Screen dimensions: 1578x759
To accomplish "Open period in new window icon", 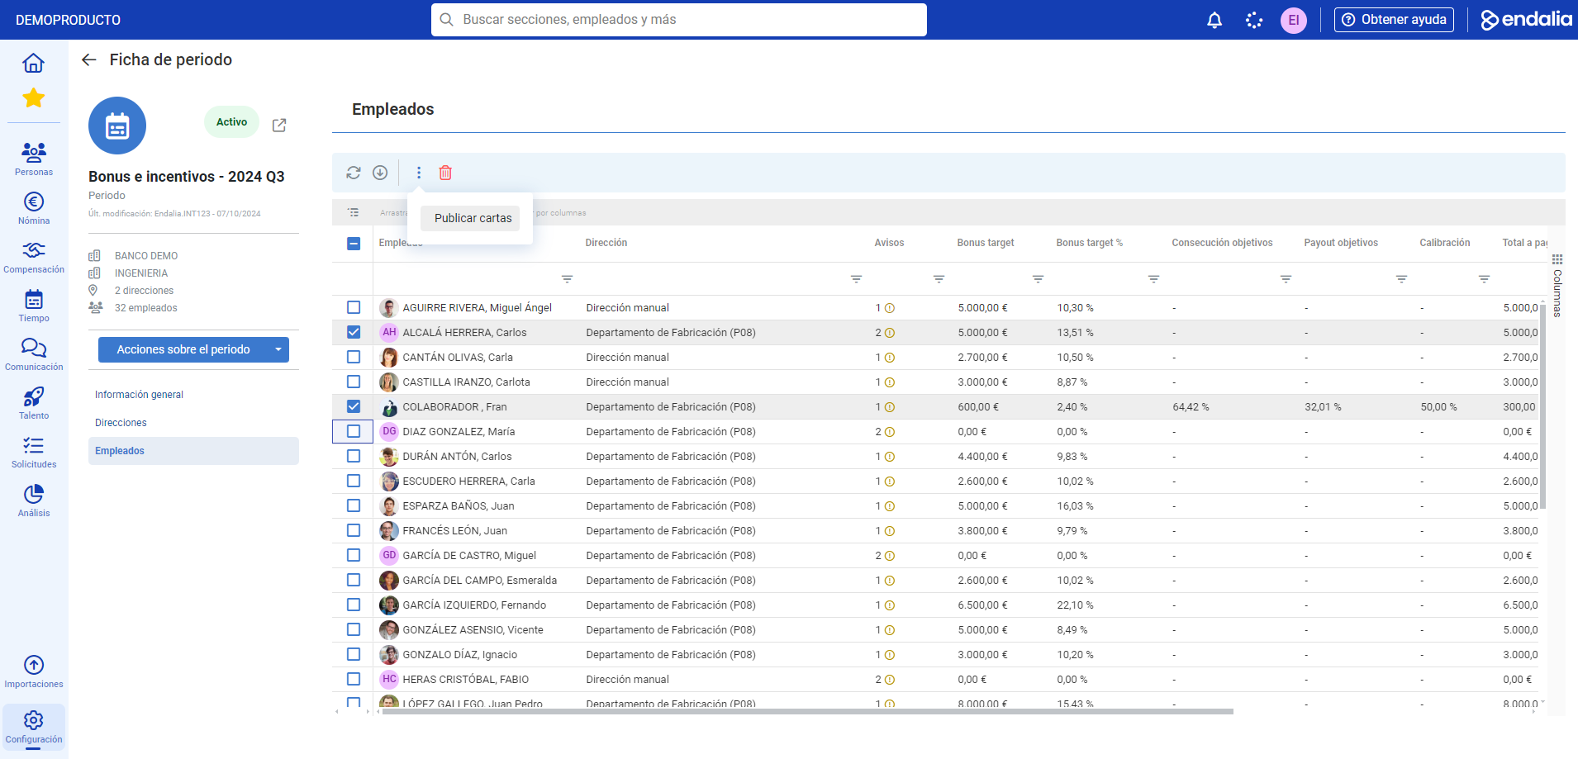I will click(279, 125).
